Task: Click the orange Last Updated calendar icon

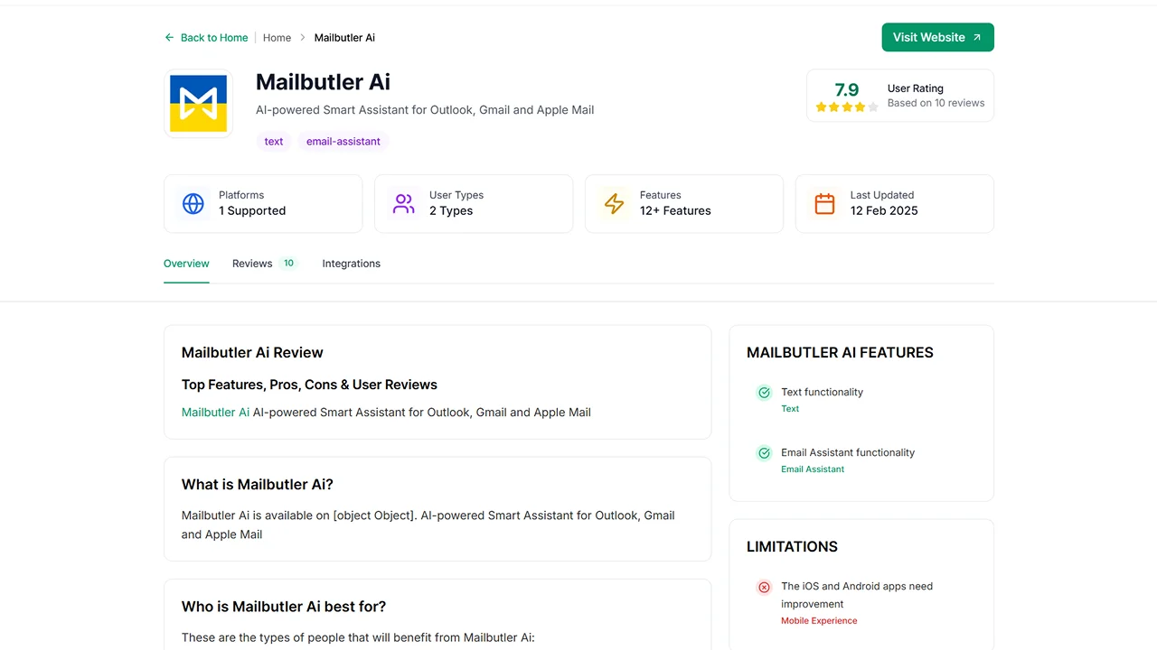Action: tap(825, 204)
